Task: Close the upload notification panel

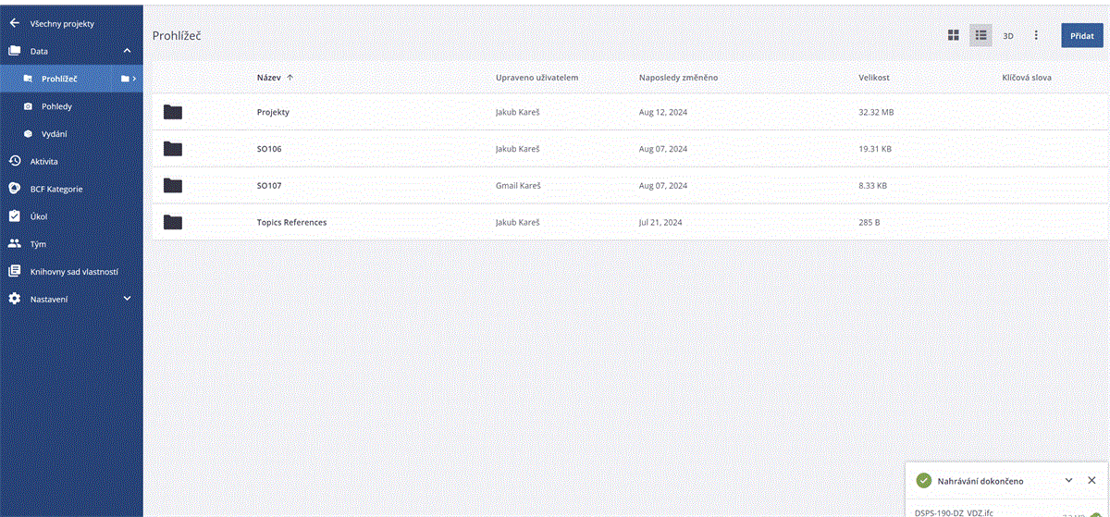Action: (1091, 480)
